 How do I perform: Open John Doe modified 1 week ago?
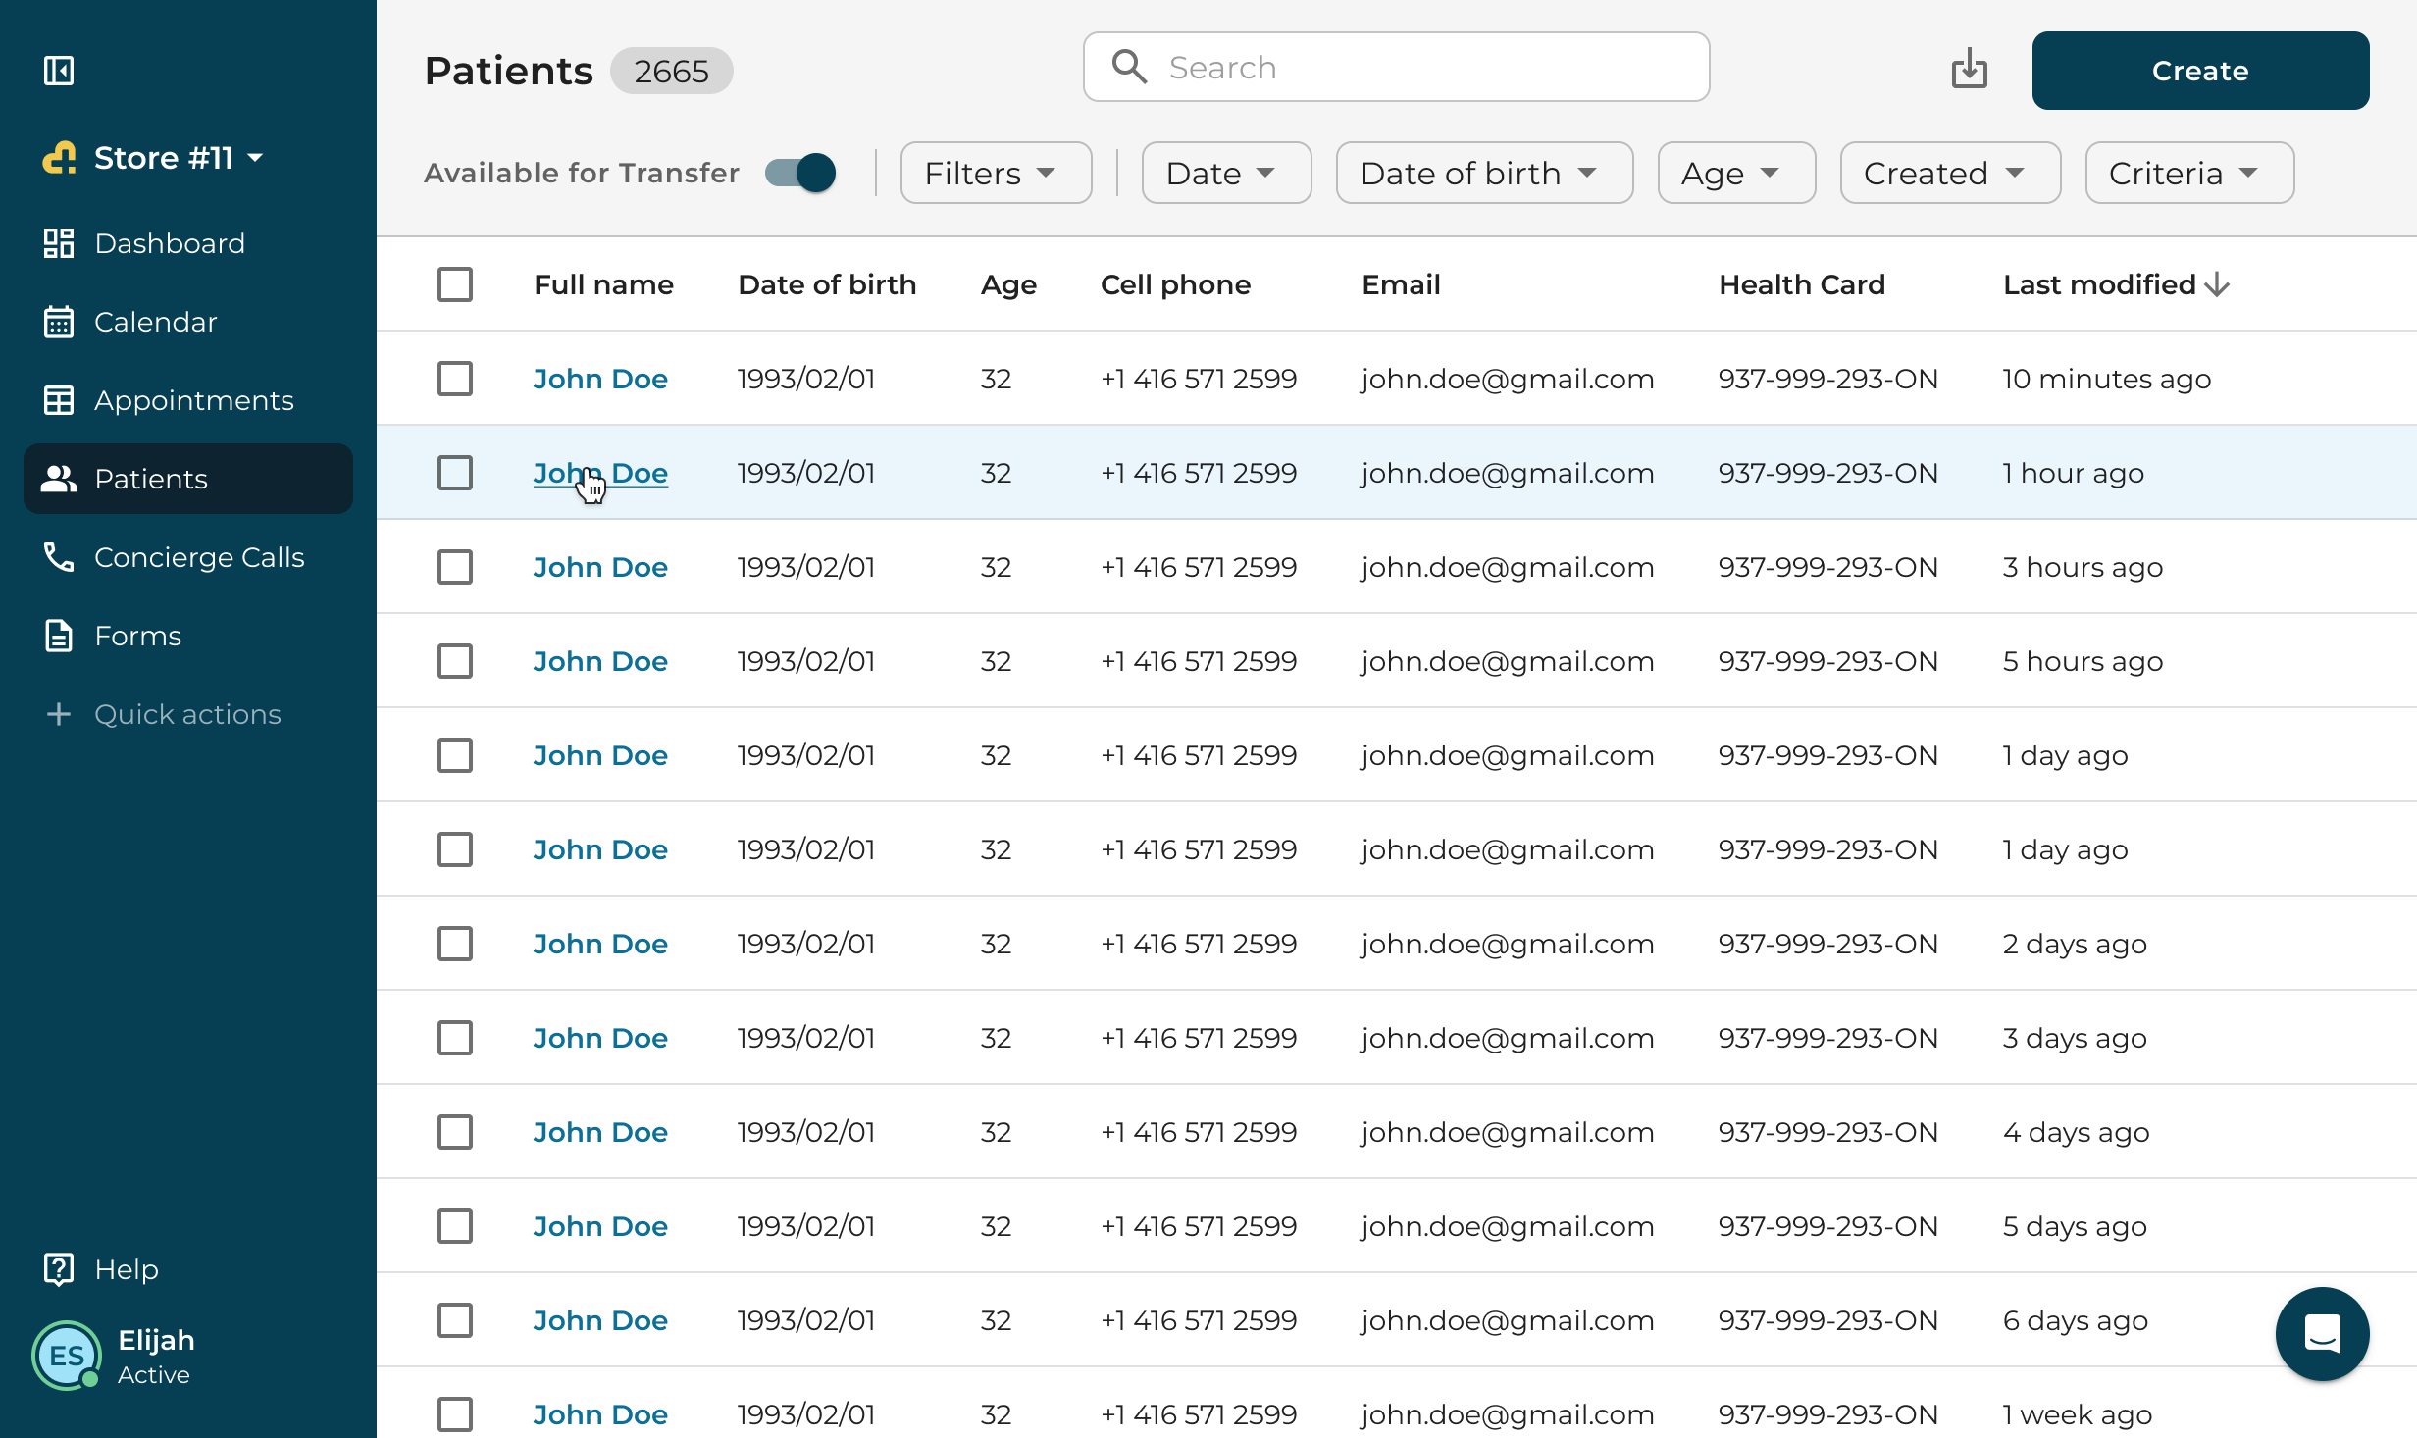pyautogui.click(x=600, y=1414)
